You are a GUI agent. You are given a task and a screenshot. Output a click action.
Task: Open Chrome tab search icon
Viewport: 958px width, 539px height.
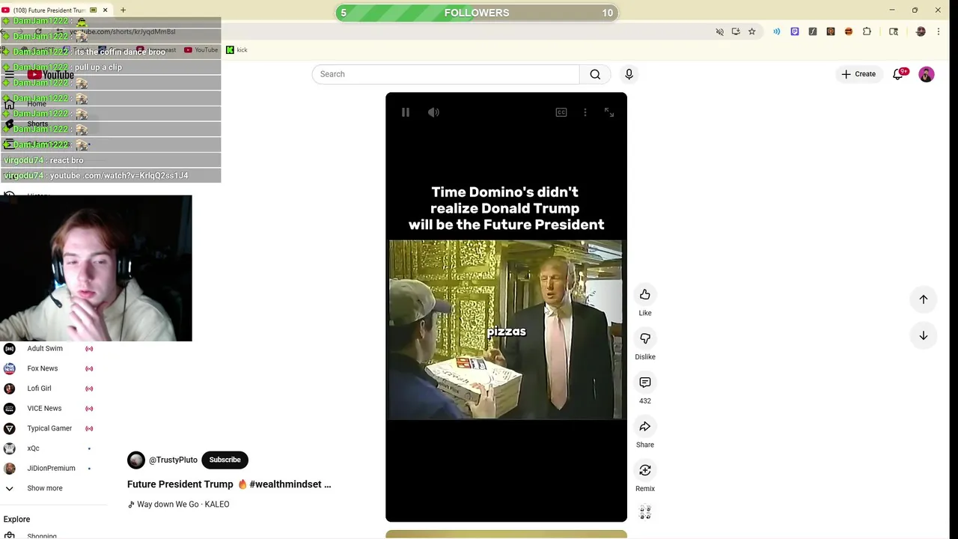[894, 31]
